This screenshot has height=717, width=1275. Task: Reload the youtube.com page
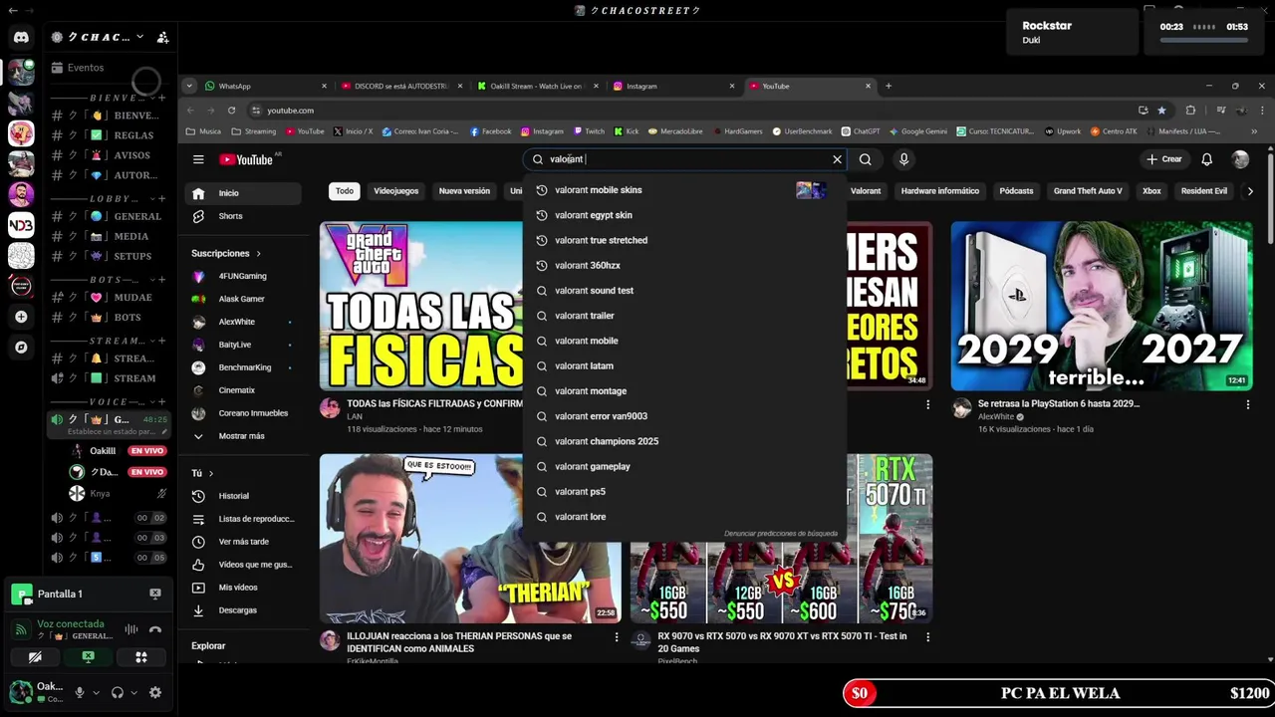(231, 111)
